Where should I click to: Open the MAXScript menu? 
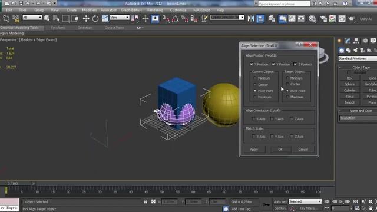coord(201,10)
